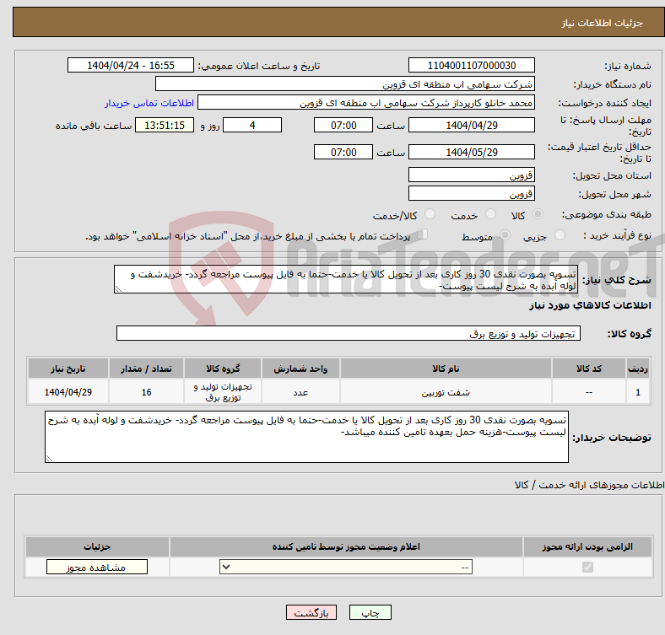Click the delivery province field
The image size is (665, 635).
pyautogui.click(x=471, y=175)
